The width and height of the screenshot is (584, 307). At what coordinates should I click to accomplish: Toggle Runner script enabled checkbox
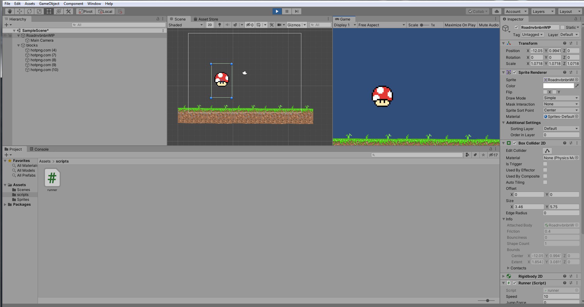515,283
